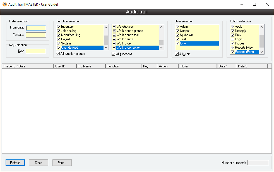The width and height of the screenshot is (274, 172).
Task: Click the To date input field
Action: (x=36, y=35)
